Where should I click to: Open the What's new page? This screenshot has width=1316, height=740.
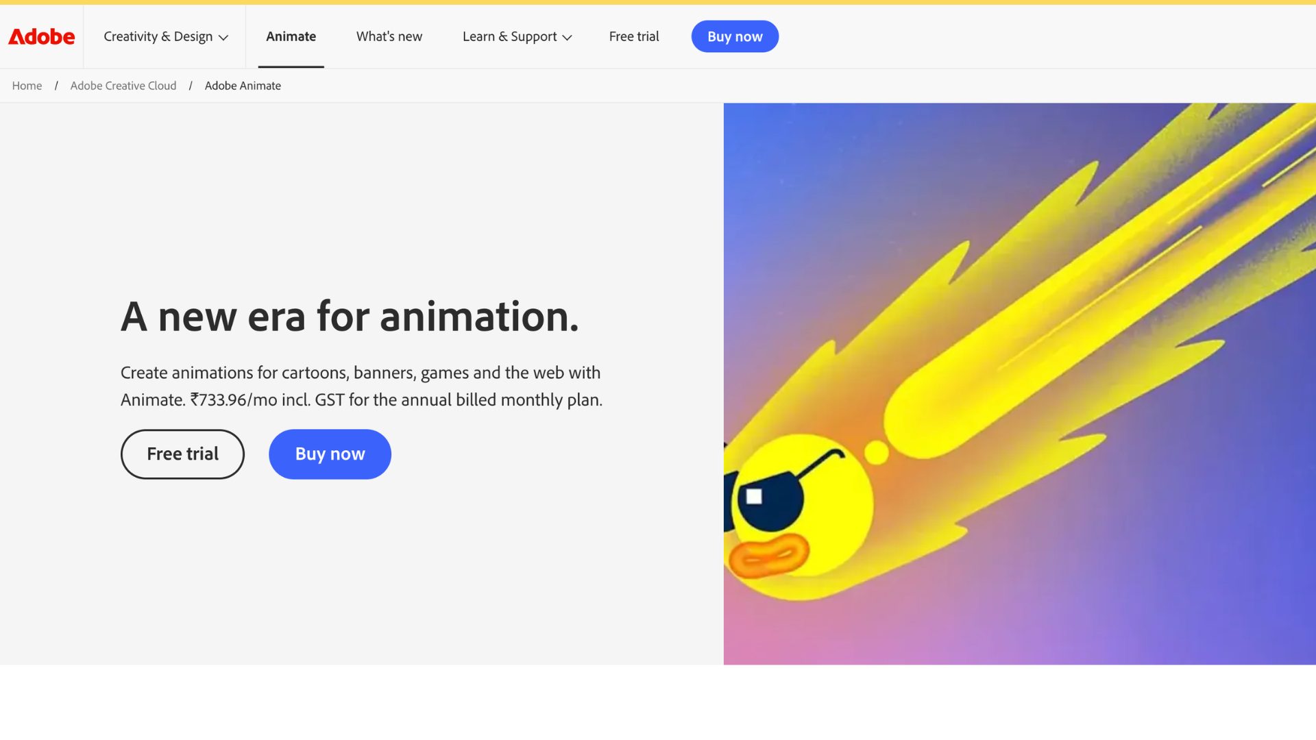point(389,36)
